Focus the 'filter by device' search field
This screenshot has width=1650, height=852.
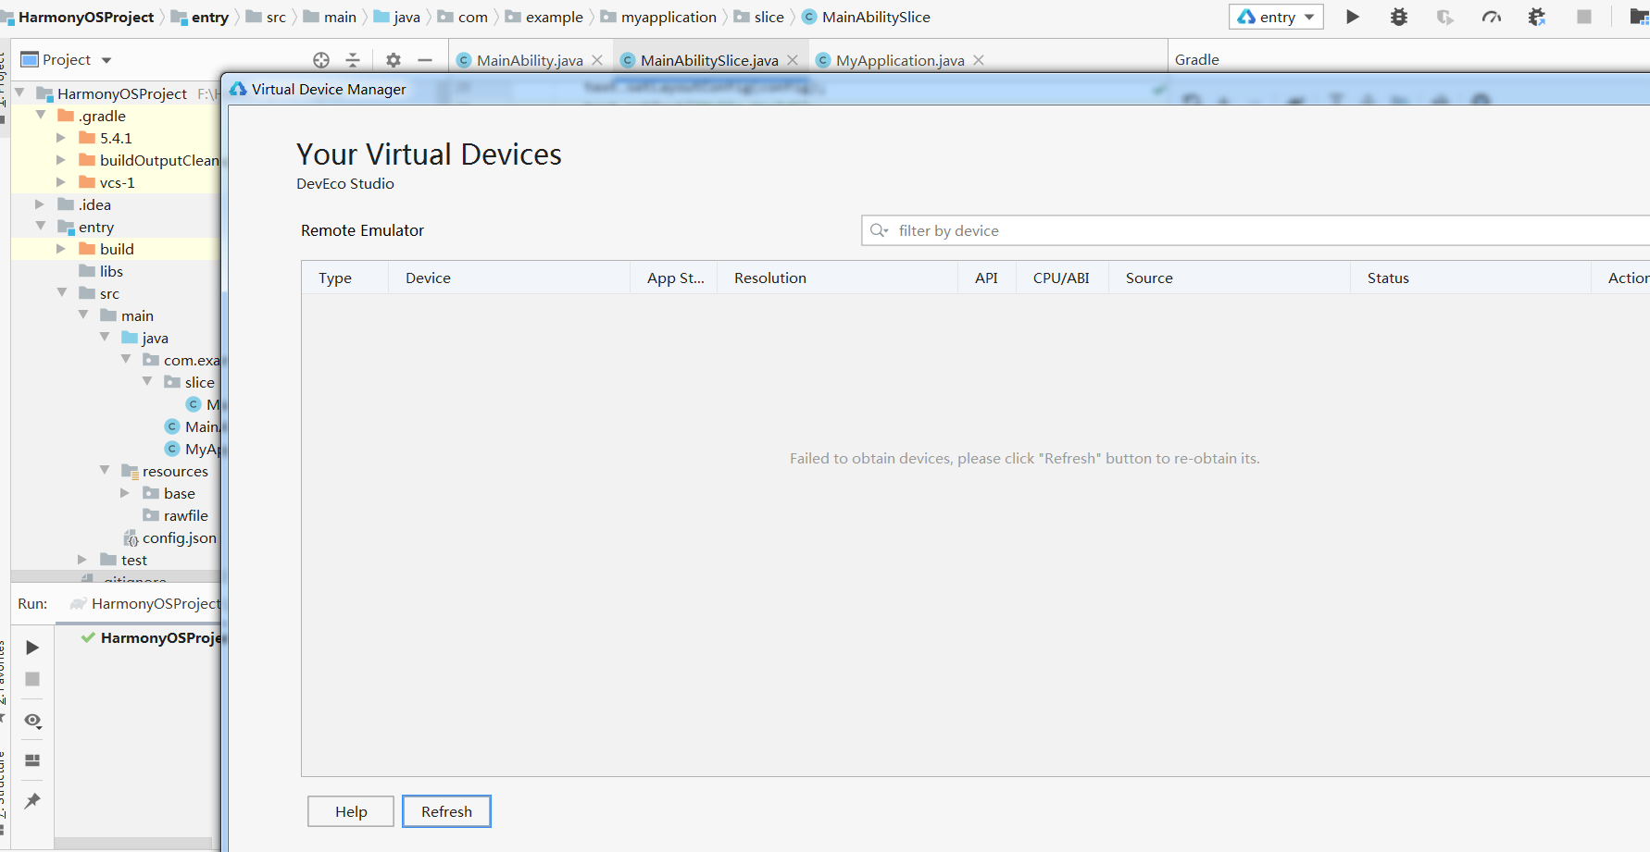pos(1256,230)
